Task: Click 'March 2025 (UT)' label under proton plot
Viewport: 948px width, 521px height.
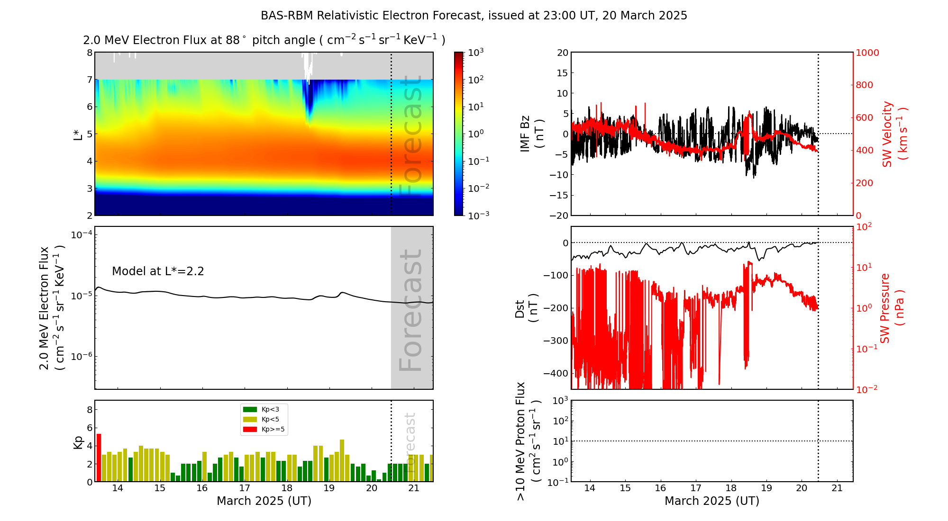Action: [x=711, y=501]
